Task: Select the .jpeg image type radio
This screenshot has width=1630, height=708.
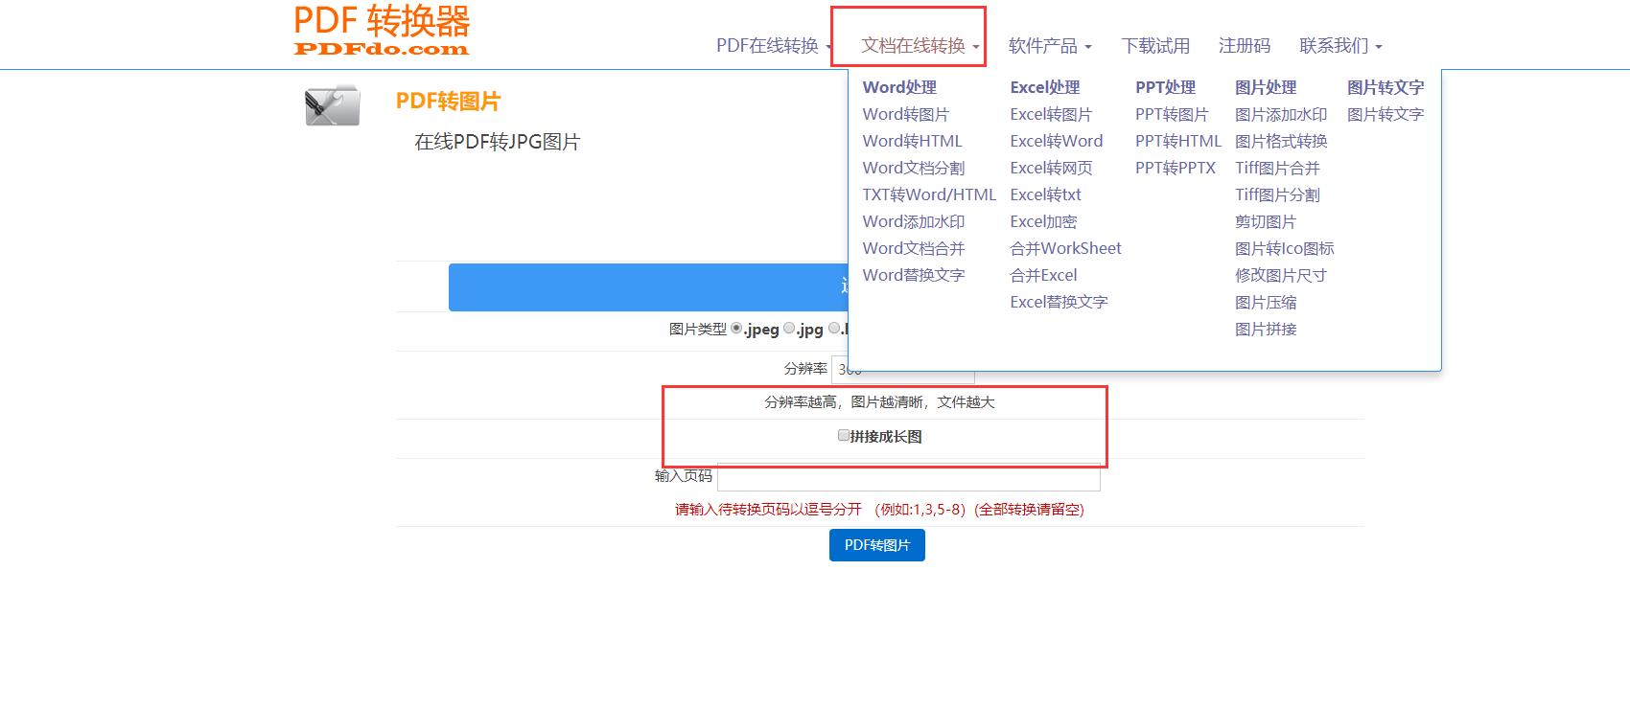Action: coord(736,328)
